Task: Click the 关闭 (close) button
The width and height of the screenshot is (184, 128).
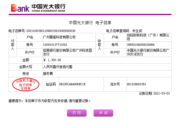Action: point(103,113)
